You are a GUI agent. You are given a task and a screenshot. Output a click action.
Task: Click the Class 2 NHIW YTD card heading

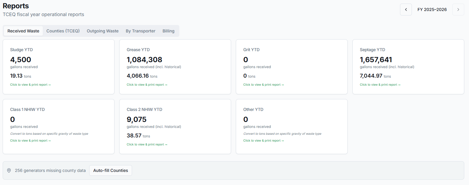click(145, 109)
